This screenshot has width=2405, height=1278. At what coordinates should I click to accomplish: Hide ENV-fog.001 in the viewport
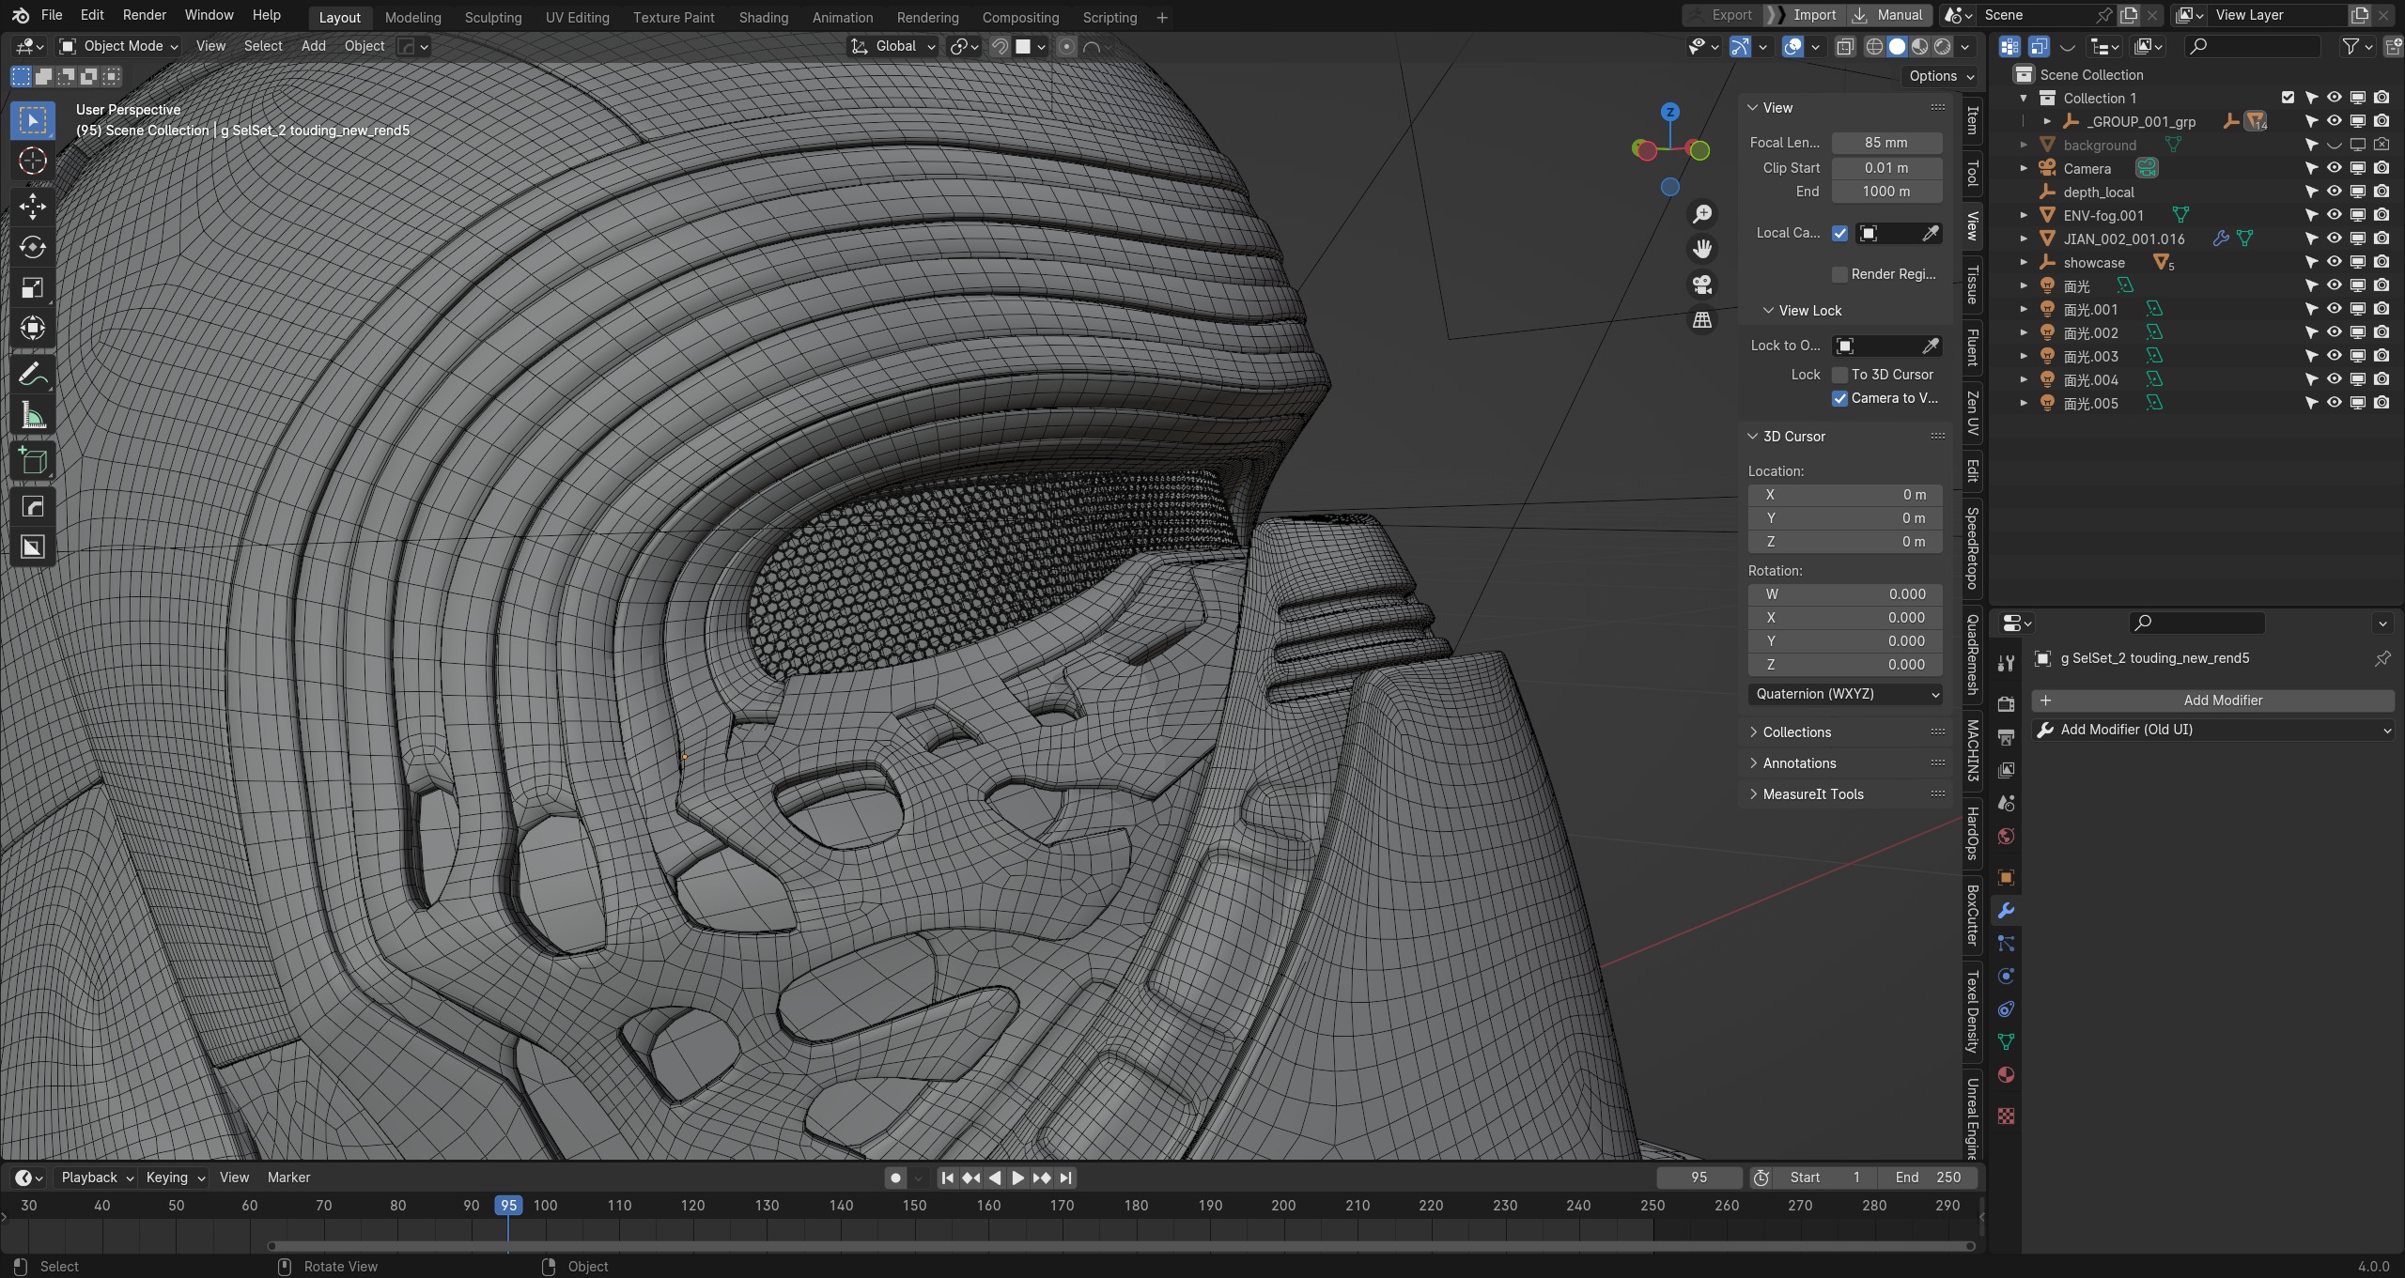2334,215
